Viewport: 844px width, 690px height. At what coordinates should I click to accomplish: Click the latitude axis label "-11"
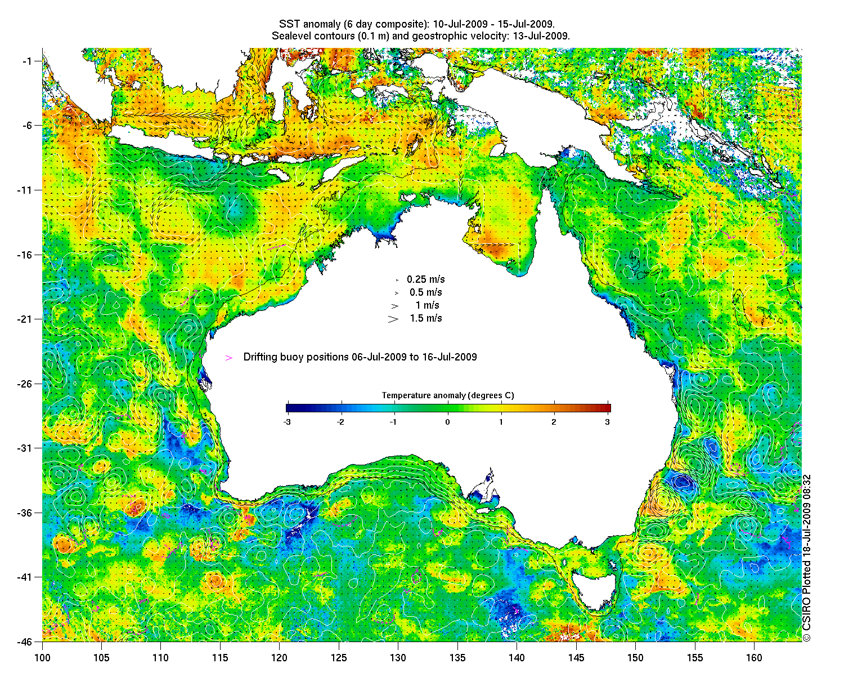tap(25, 190)
